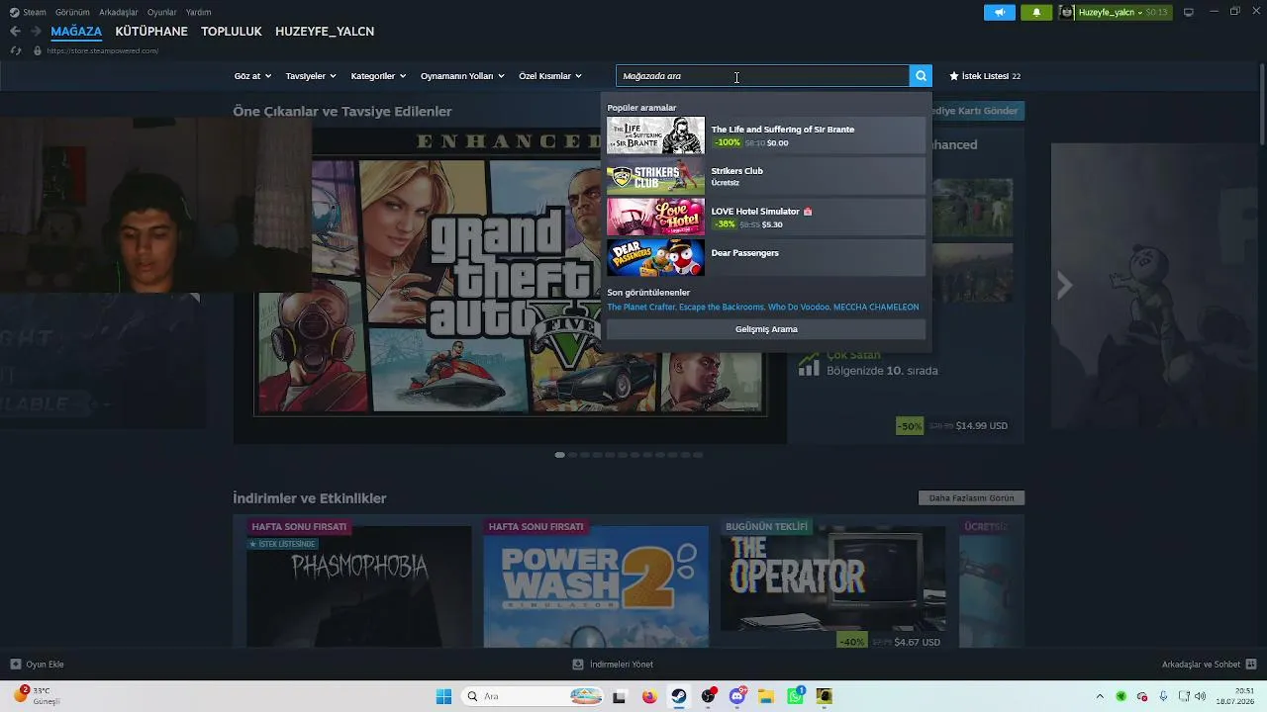
Task: Open the Arkadaşlar ve Sohbet icon
Action: tap(1251, 665)
